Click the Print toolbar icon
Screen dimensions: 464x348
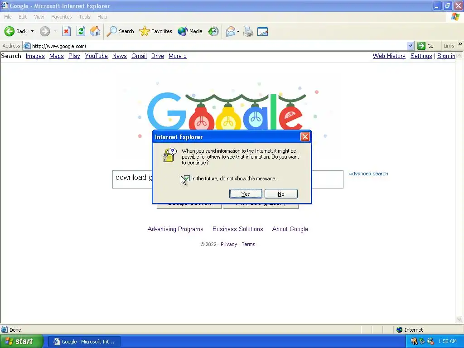[x=248, y=31]
